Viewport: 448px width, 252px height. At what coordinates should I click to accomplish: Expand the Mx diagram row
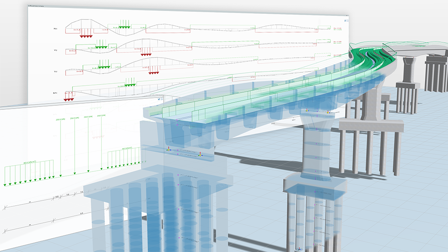[56, 92]
